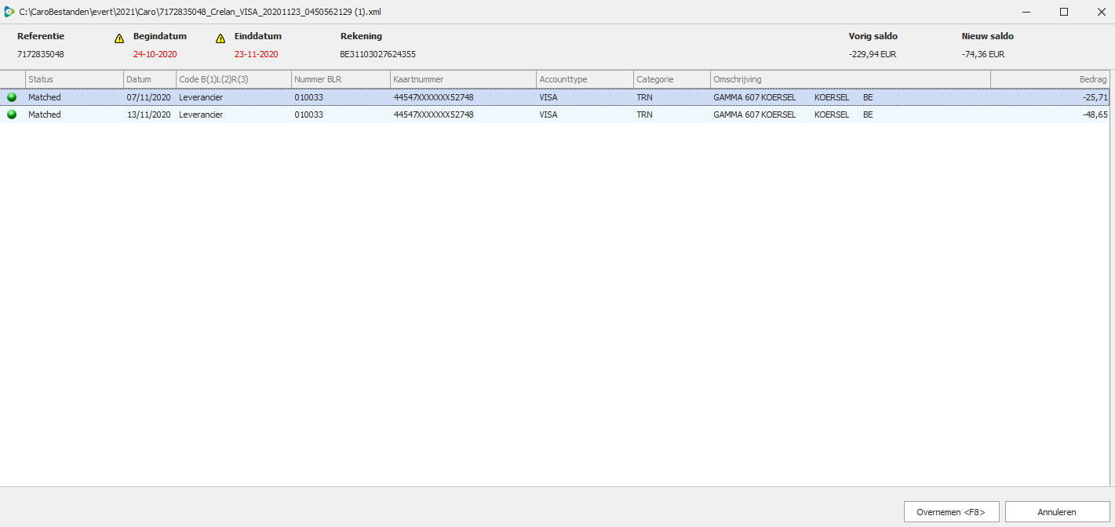
Task: Click Leverancier in the 07/11/2020 row
Action: click(201, 97)
